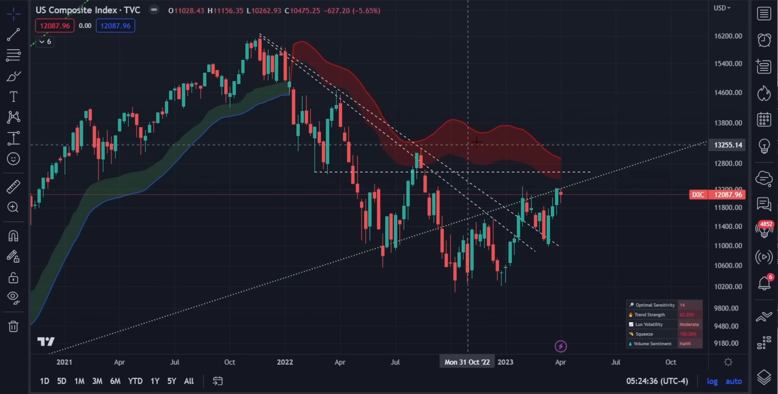
Task: Toggle lock all drawing tools
Action: pos(13,278)
